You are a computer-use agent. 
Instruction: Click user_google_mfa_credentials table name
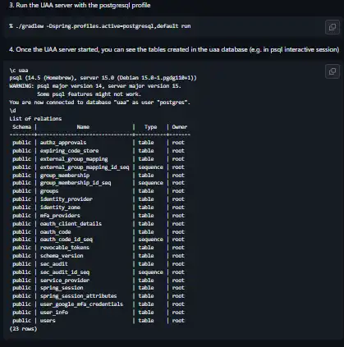[x=81, y=304]
